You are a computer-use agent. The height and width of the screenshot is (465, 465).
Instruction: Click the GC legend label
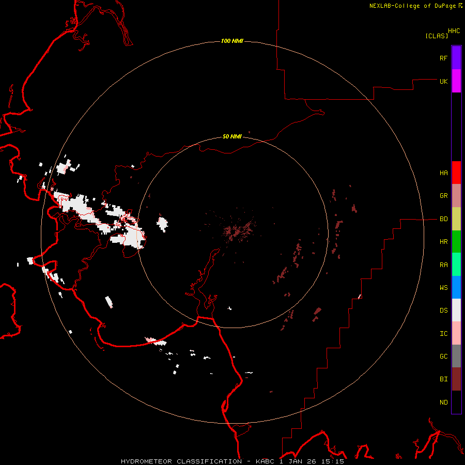[443, 357]
